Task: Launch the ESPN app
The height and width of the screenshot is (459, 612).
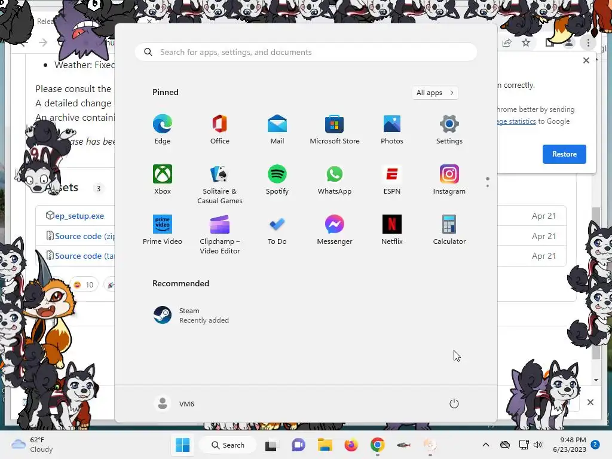Action: tap(392, 179)
